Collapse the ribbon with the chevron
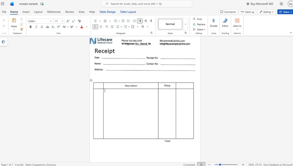 [x=291, y=32]
